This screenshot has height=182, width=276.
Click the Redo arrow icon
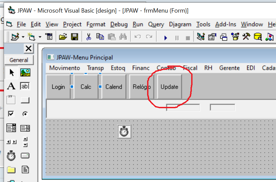(149, 37)
